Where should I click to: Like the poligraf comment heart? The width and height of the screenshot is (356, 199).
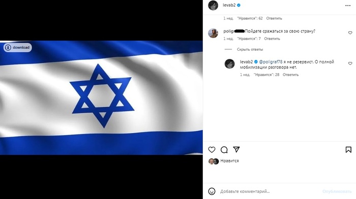coord(350,33)
